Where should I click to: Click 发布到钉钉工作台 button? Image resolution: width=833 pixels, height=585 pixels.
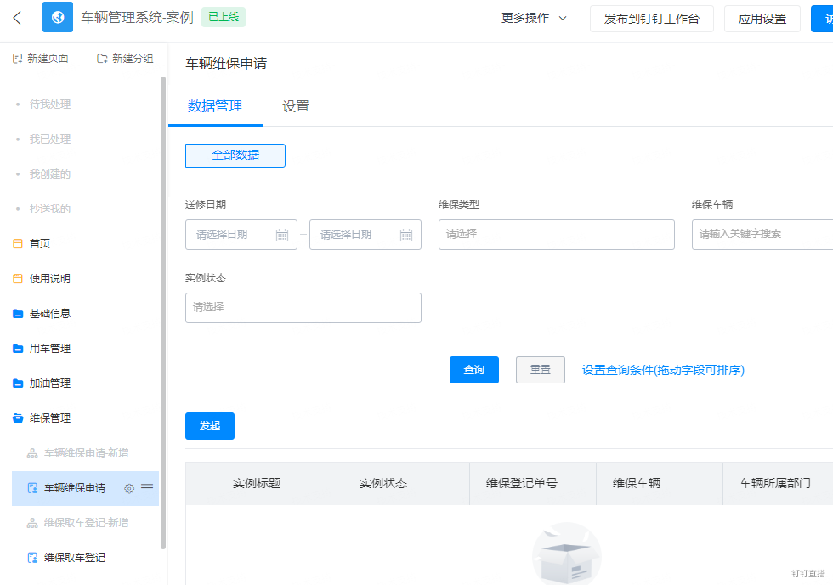652,19
